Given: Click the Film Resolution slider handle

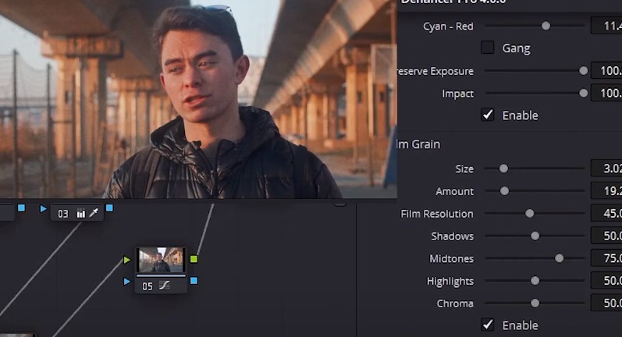Looking at the screenshot, I should click(x=530, y=213).
